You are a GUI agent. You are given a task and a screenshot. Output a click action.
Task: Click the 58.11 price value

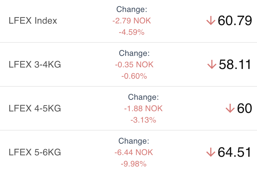tap(235, 65)
